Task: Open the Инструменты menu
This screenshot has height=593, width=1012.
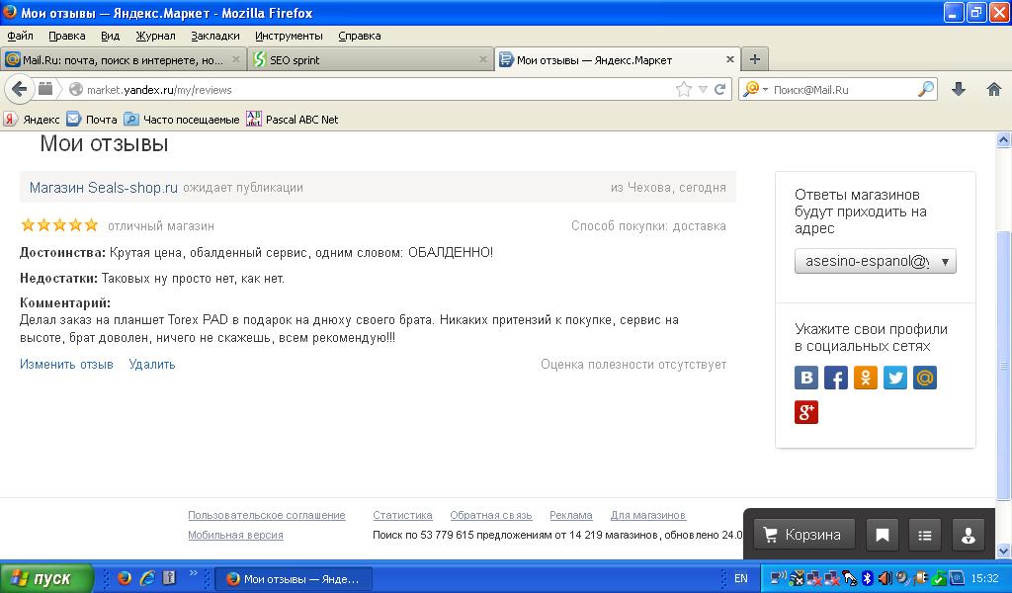Action: coord(289,36)
